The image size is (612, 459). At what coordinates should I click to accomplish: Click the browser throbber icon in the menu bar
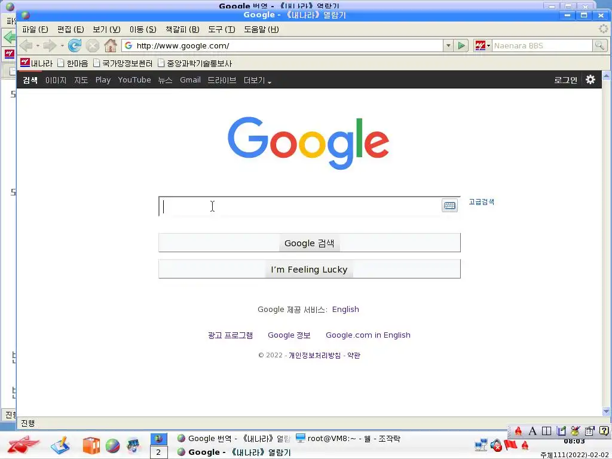click(604, 29)
